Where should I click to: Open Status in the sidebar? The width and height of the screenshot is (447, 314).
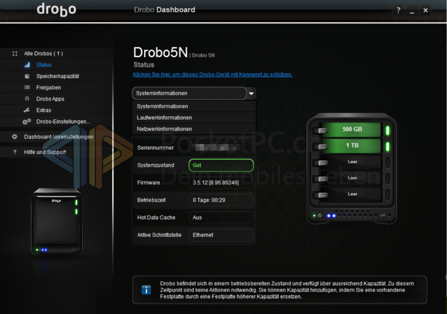[44, 65]
